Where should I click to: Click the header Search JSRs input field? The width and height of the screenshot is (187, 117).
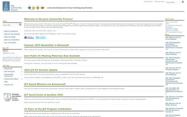click(x=174, y=2)
